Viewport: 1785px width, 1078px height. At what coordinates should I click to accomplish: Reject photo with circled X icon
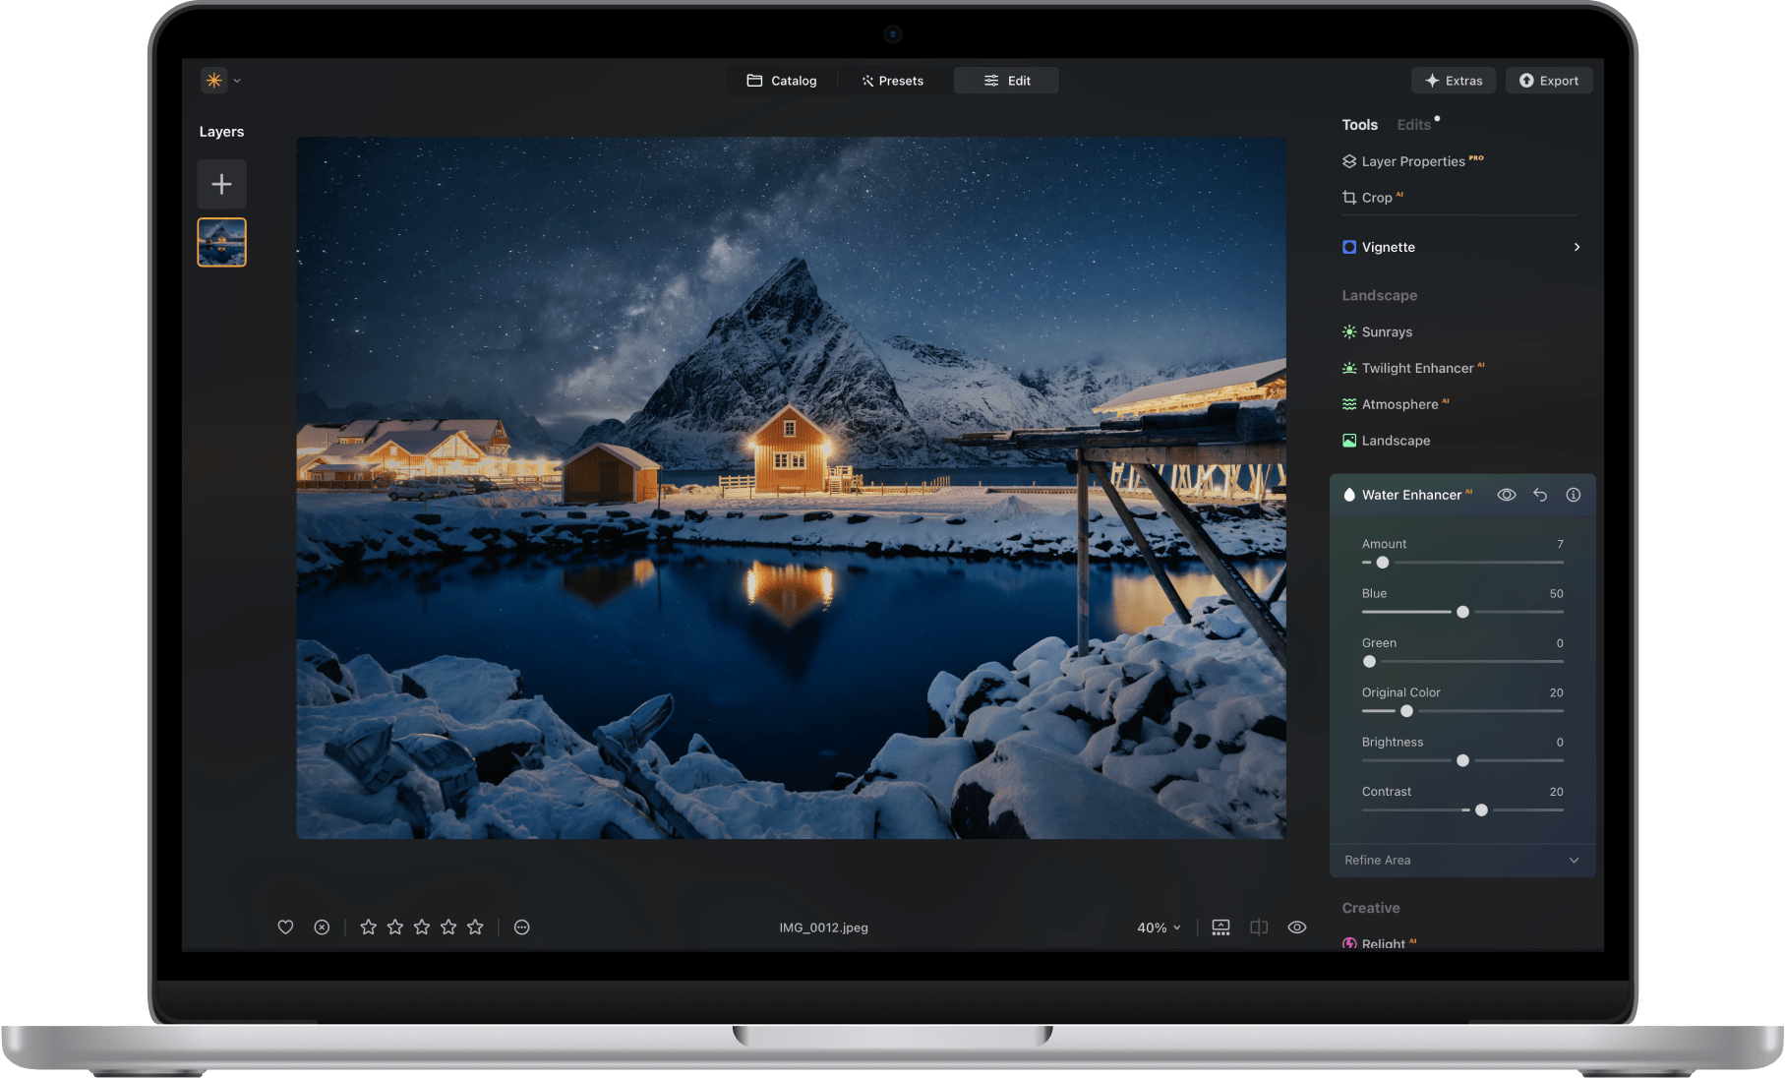click(x=322, y=927)
